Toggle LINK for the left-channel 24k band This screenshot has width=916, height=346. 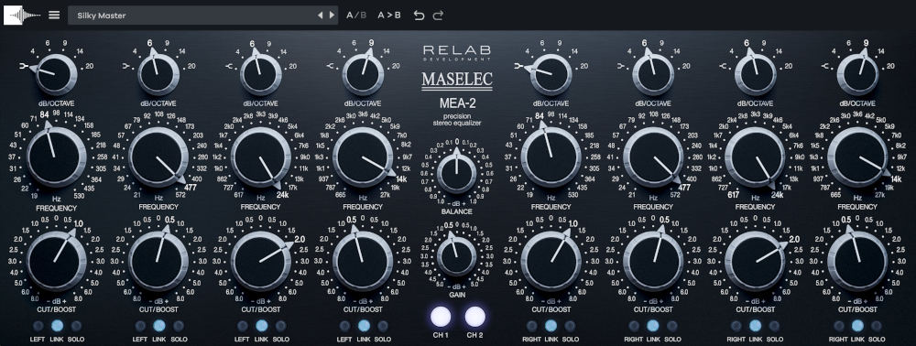(x=262, y=326)
